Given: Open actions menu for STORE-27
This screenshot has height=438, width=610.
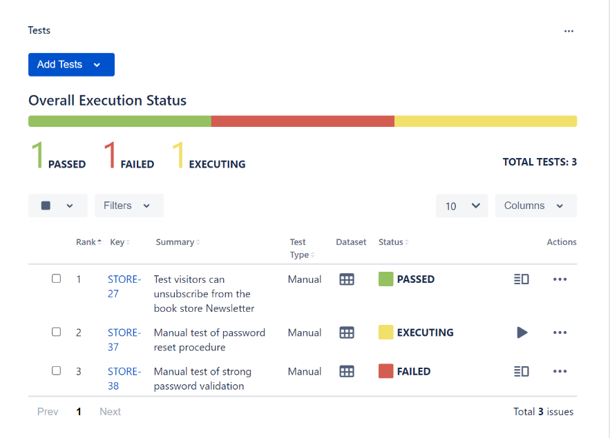Looking at the screenshot, I should point(560,279).
